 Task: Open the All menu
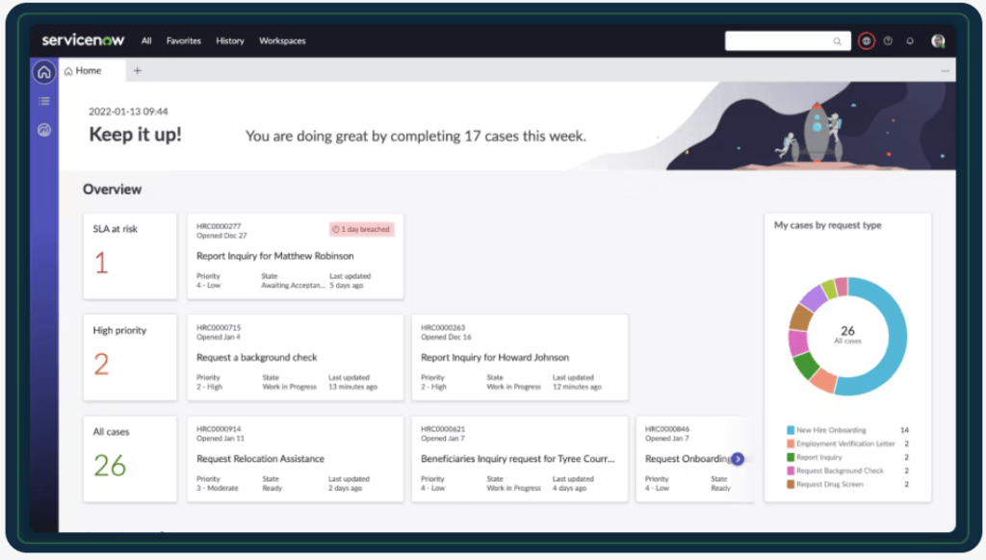[x=146, y=40]
